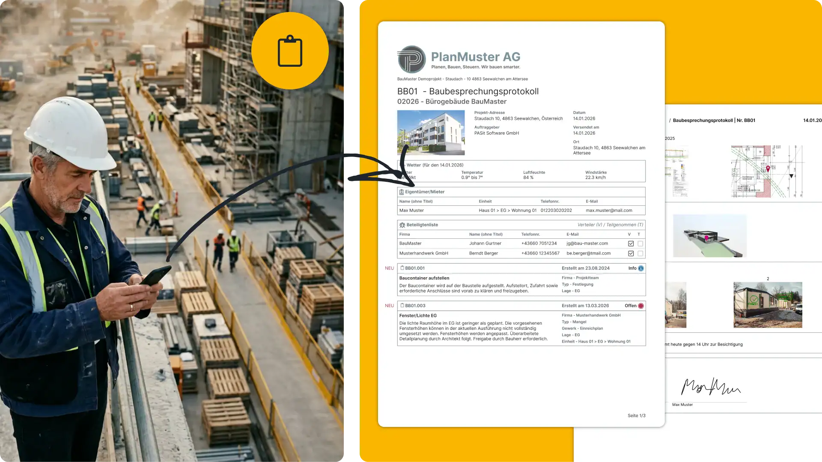This screenshot has width=822, height=462.
Task: Open the 3D model preview thumbnail
Action: tap(709, 236)
